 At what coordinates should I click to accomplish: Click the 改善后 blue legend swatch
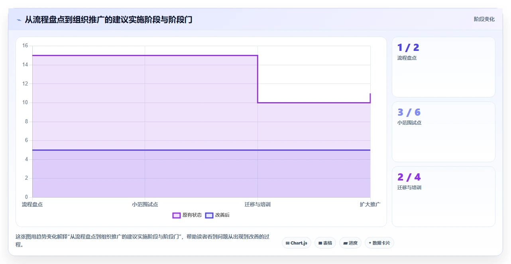[209, 215]
